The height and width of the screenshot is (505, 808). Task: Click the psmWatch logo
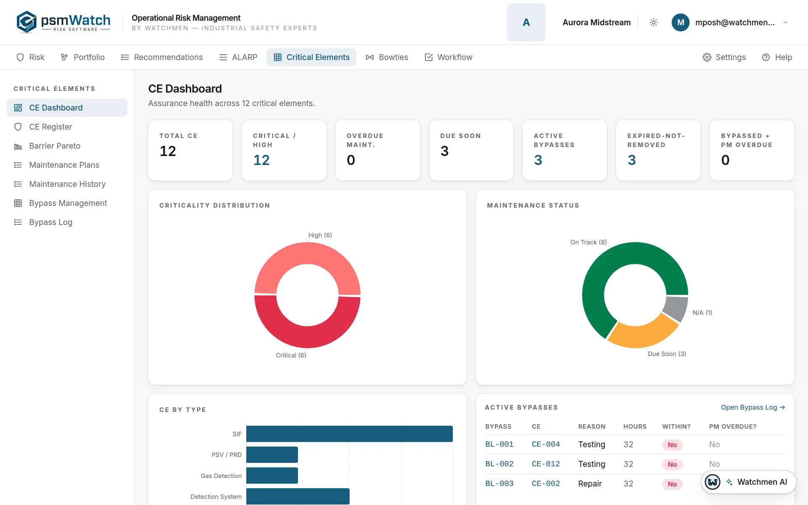63,22
